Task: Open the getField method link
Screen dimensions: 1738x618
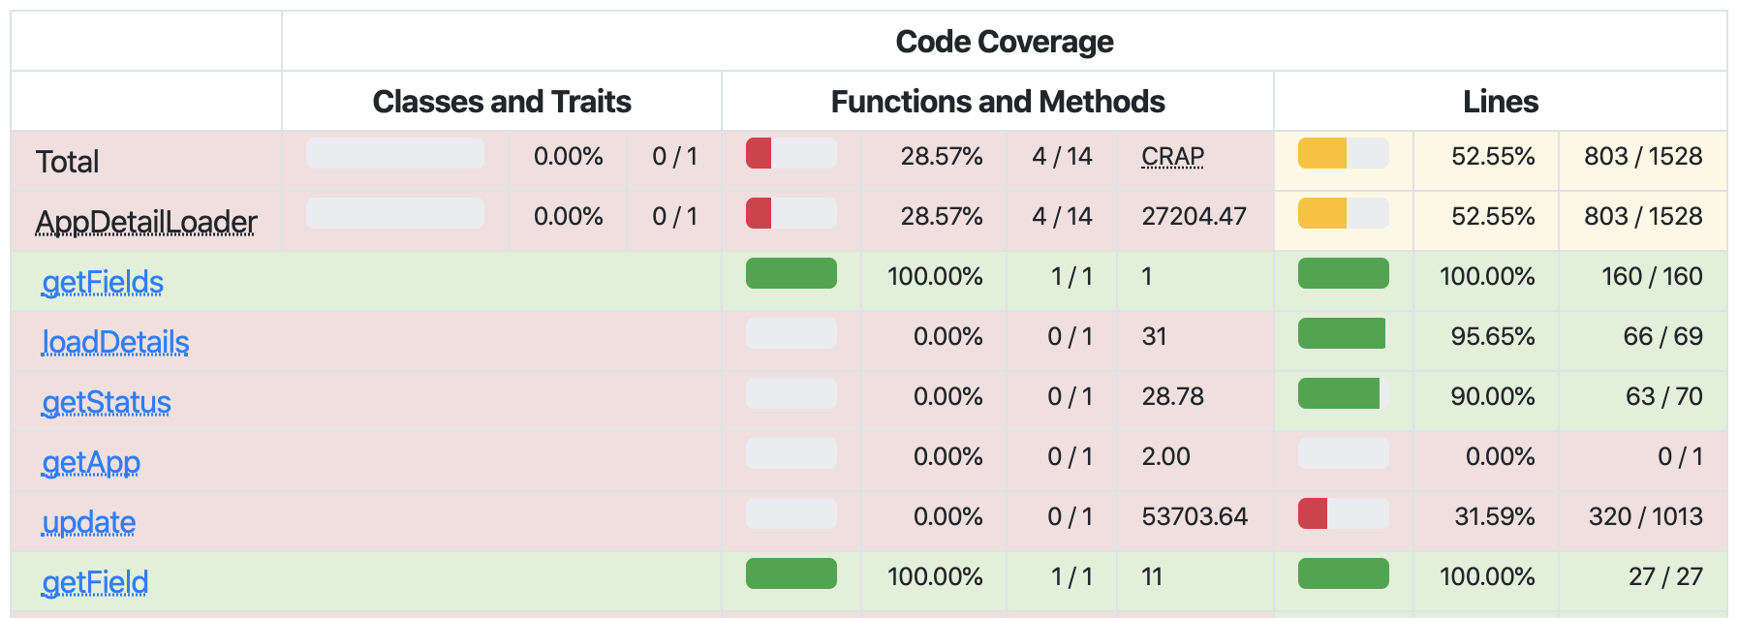Action: [95, 582]
